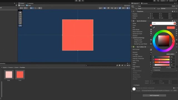Viewport: 178px width, 100px height.
Task: Adjust the G channel slider
Action: [x=162, y=59]
